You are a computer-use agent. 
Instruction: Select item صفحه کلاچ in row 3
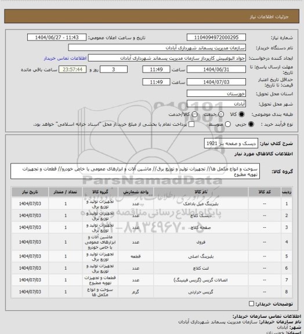point(201,228)
